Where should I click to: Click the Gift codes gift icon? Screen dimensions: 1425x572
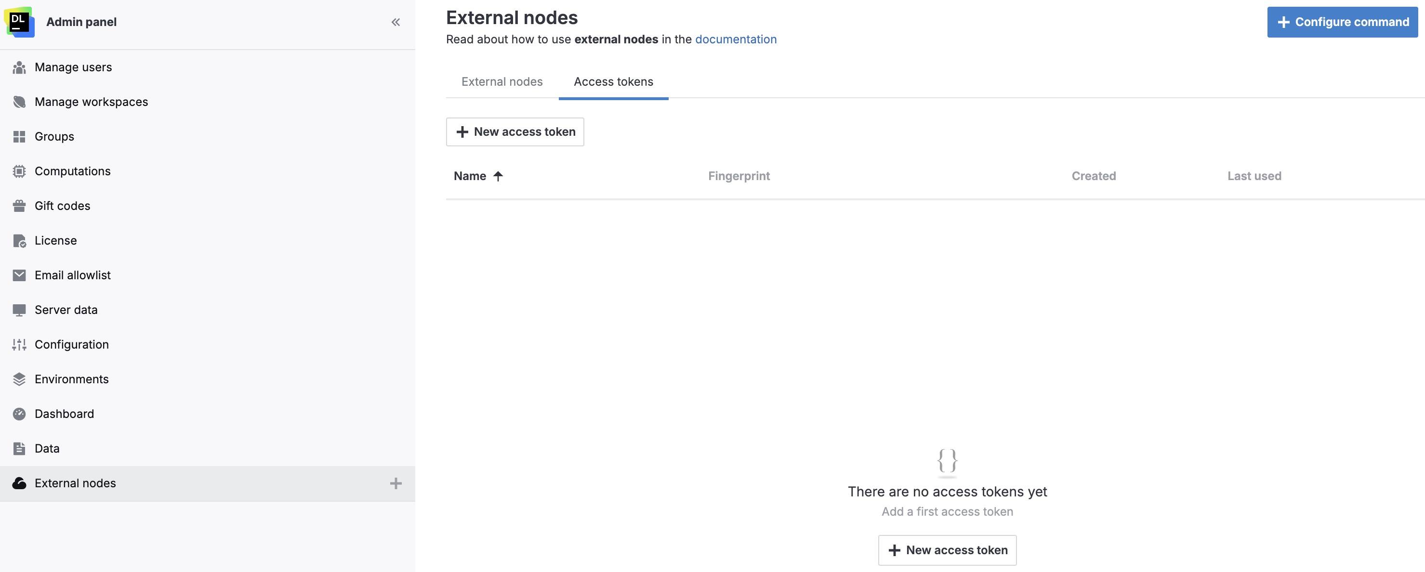point(19,206)
